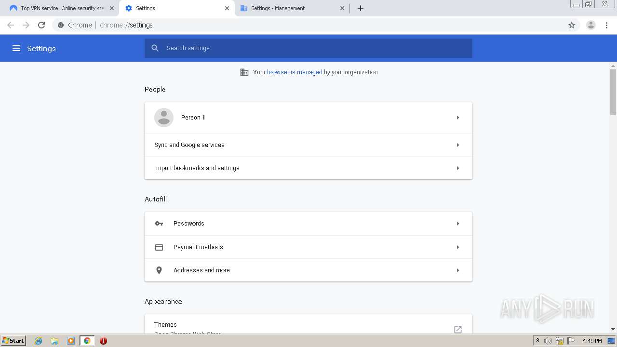Open the Passwords settings
The width and height of the screenshot is (617, 347).
click(308, 224)
